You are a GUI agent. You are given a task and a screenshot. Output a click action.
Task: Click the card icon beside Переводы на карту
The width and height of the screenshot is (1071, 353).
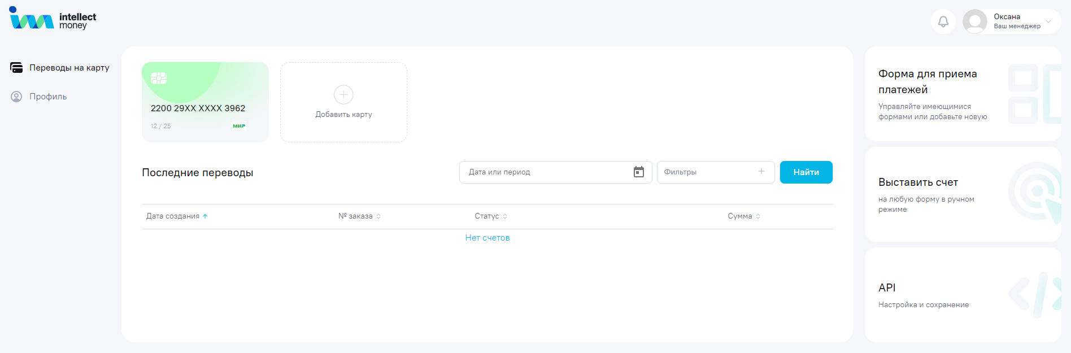tap(16, 68)
